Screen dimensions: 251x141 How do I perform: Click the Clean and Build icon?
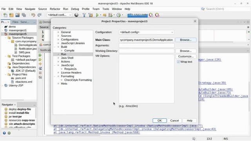(x=91, y=15)
